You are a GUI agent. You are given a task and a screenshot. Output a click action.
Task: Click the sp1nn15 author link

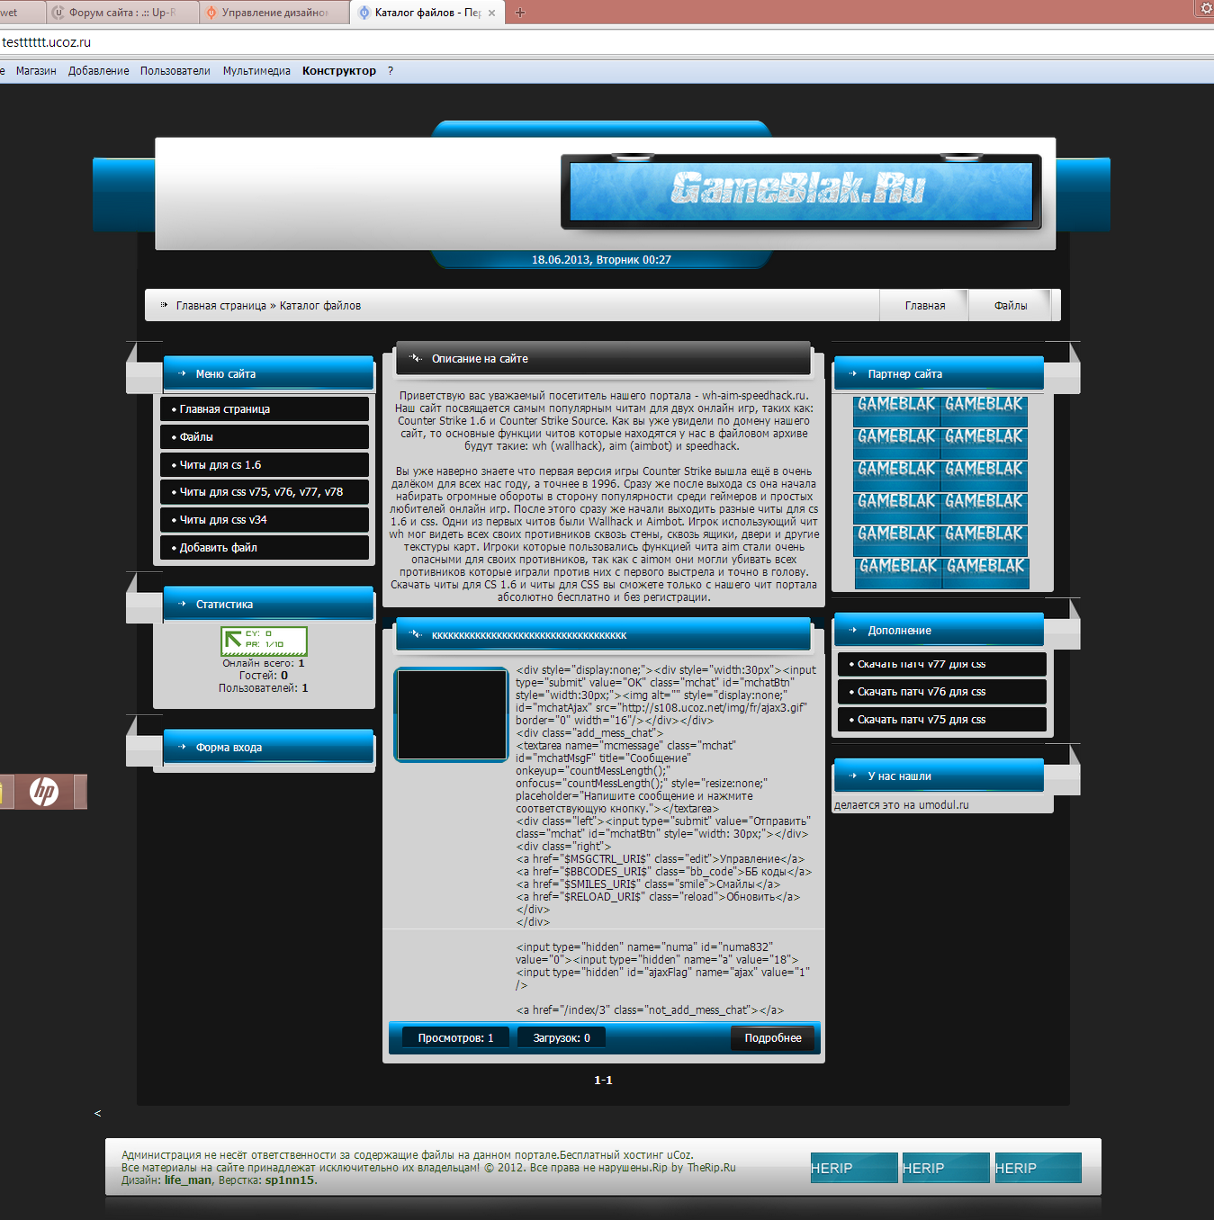pos(290,1180)
